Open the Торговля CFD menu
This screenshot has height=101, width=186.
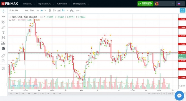(46, 4)
